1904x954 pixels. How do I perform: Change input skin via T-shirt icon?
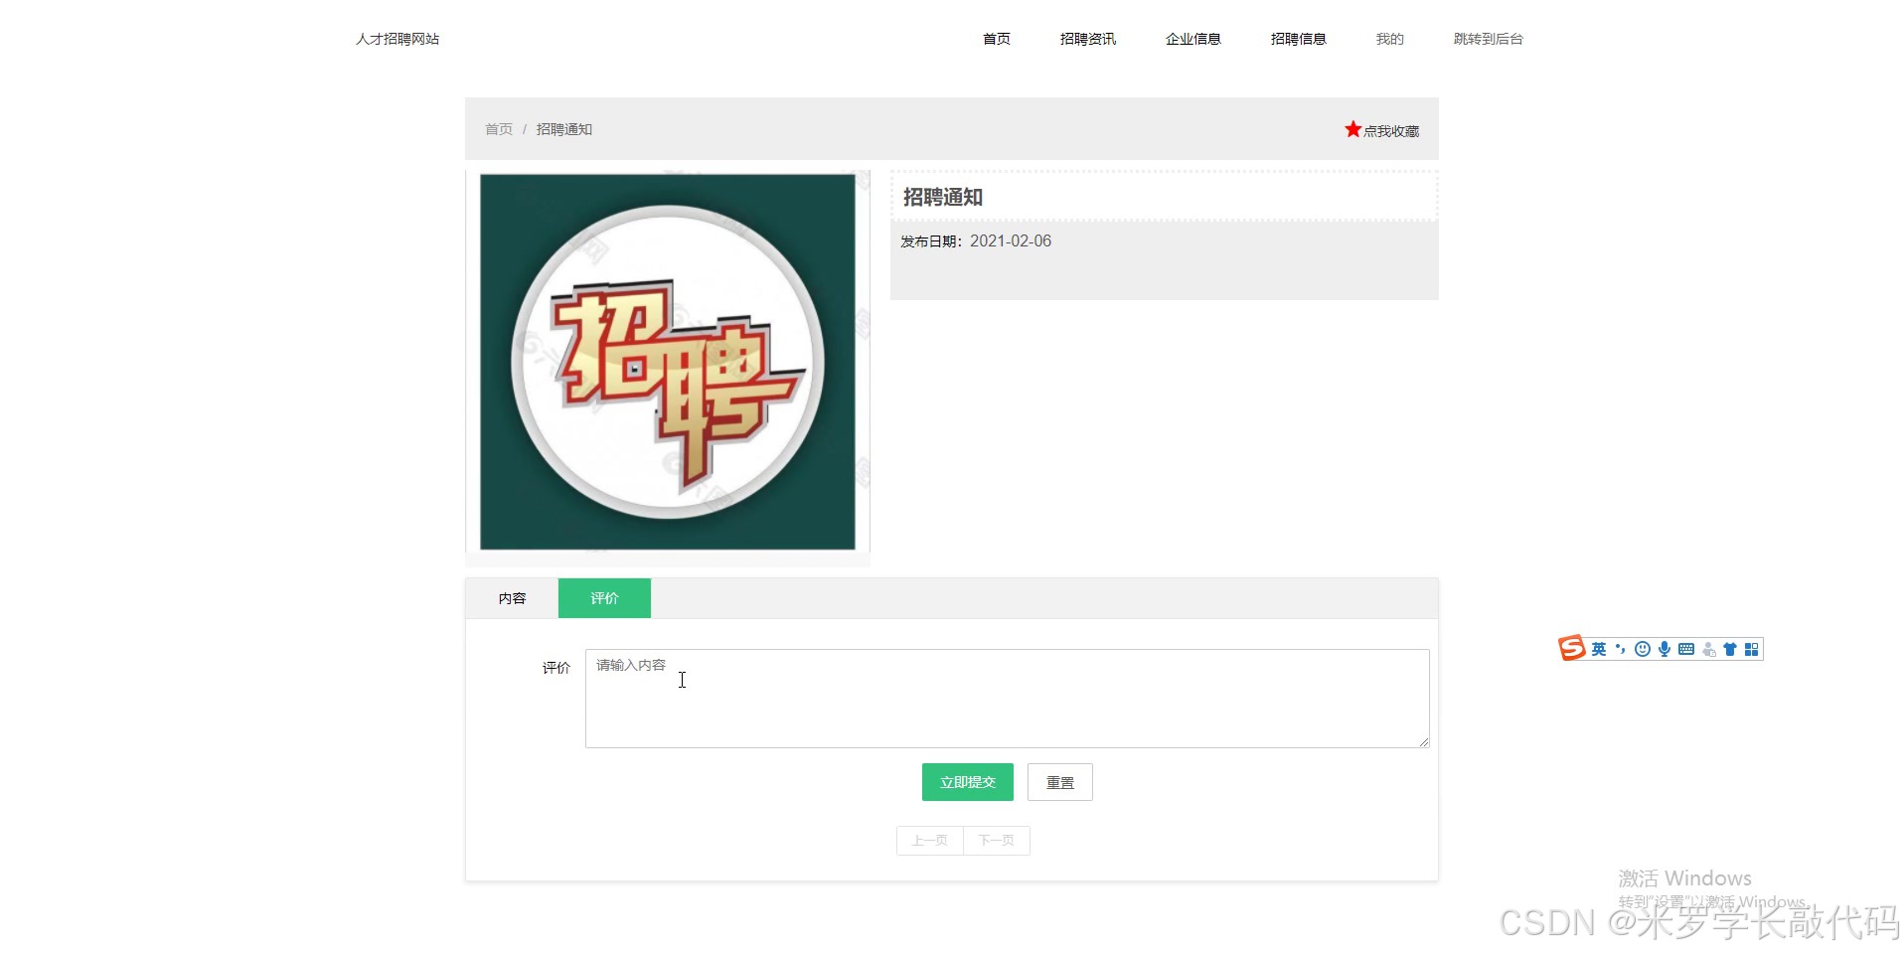[x=1730, y=648]
